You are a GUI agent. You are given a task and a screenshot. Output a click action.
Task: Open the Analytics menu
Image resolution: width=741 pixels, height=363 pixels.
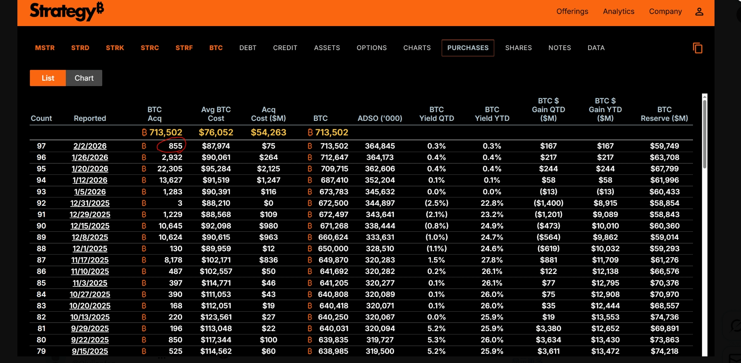point(618,12)
